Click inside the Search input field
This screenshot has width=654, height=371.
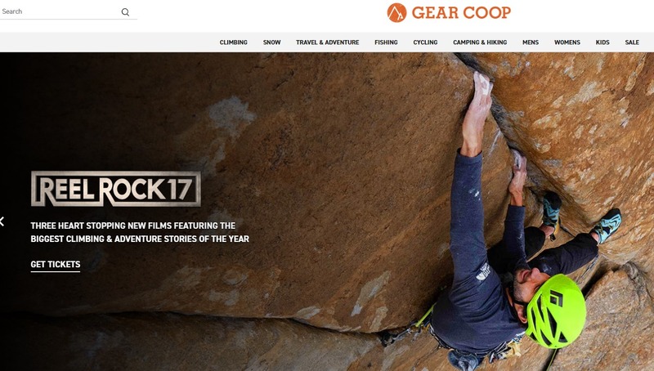(59, 11)
